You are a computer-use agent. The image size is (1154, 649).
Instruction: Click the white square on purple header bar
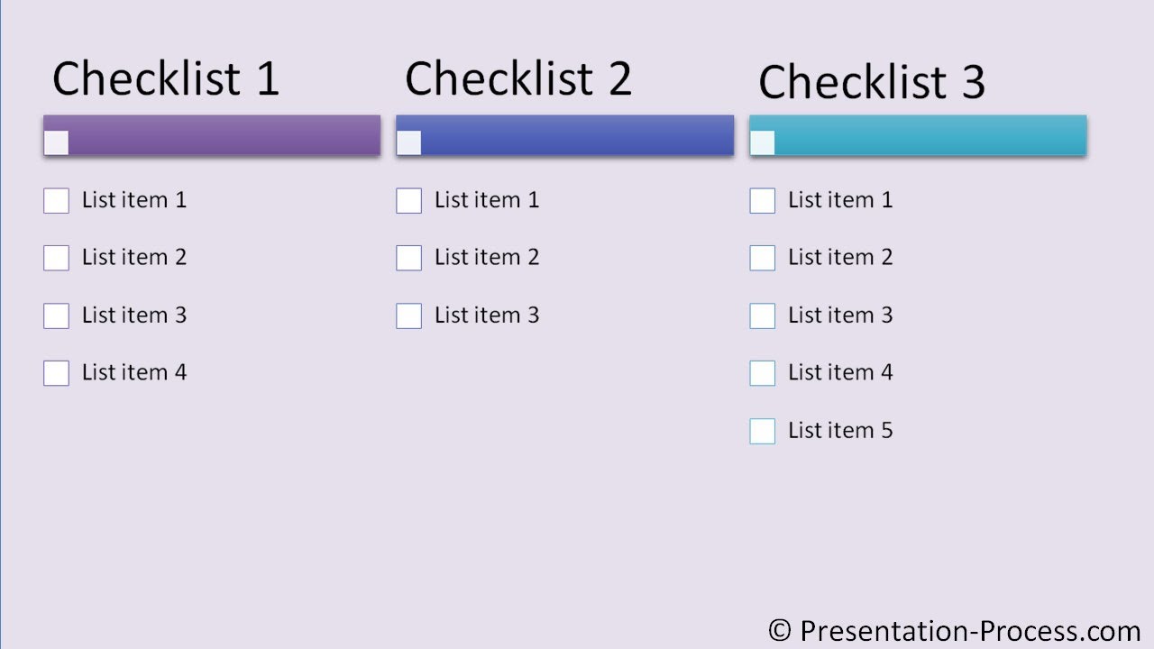pos(56,142)
